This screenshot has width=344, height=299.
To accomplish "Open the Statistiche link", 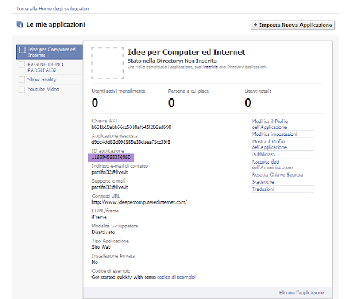I will tap(263, 181).
